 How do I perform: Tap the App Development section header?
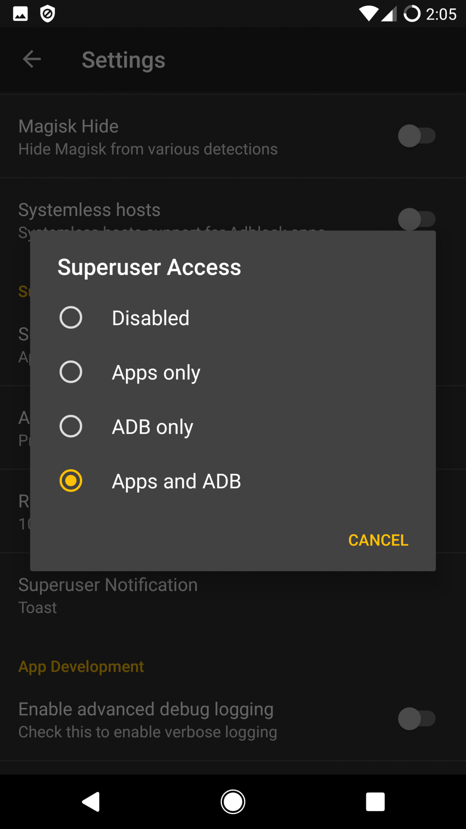pyautogui.click(x=81, y=667)
